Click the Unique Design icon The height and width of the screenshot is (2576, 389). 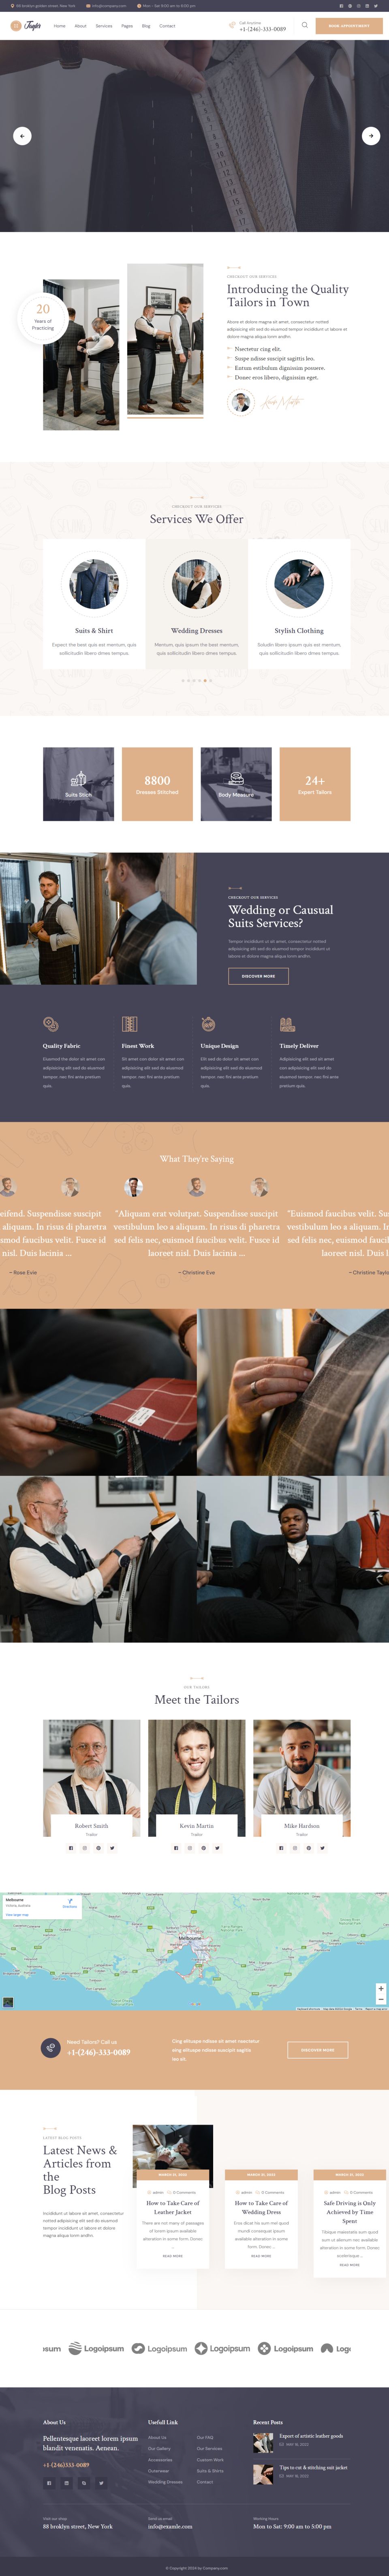[x=208, y=1024]
